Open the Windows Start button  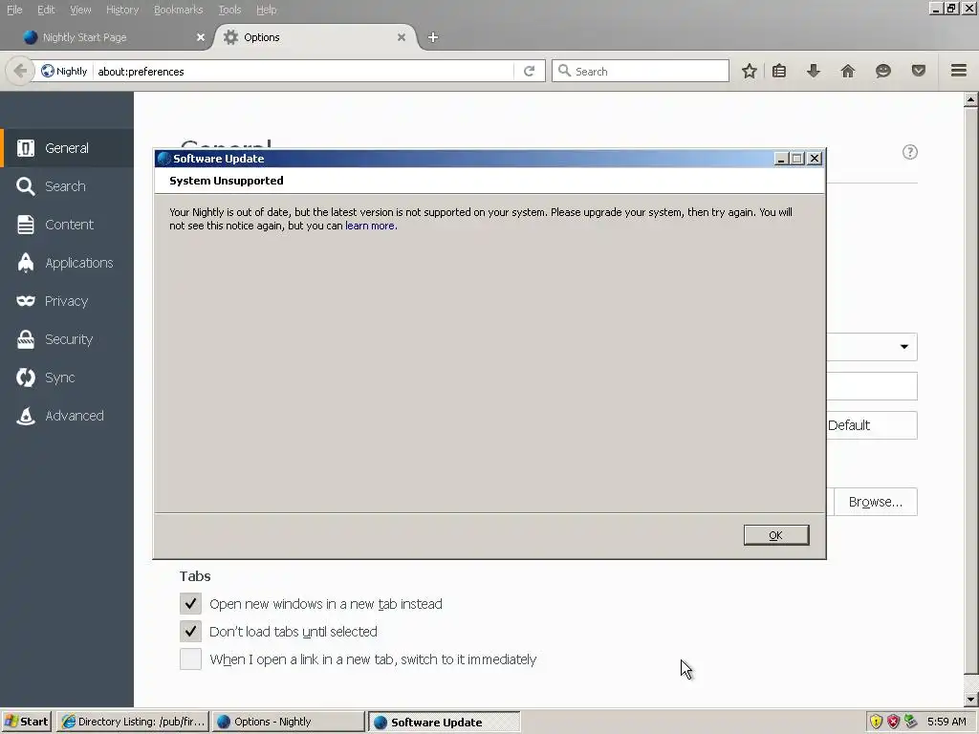click(x=26, y=722)
